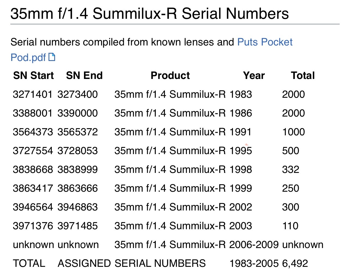This screenshot has width=350, height=275.
Task: Click the TOTAL label in last row
Action: click(29, 264)
